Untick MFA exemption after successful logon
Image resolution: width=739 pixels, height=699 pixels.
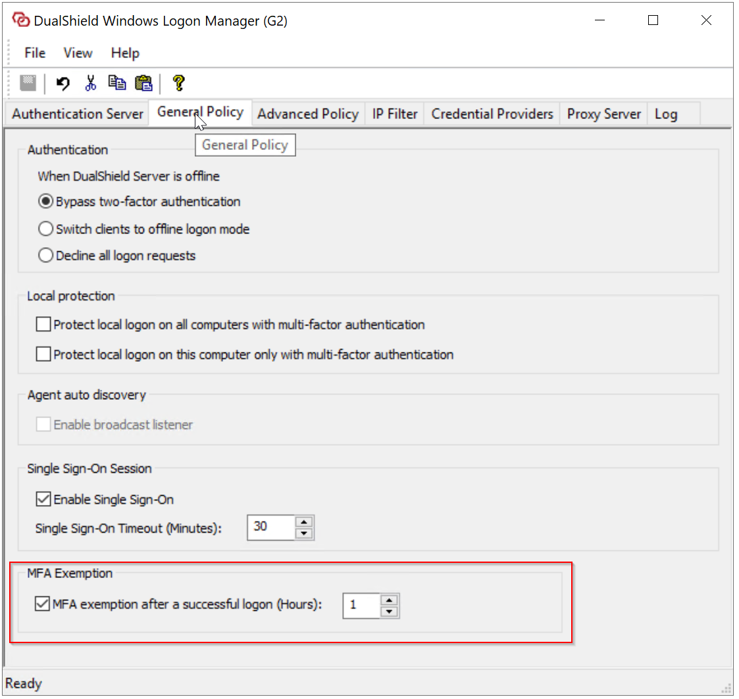point(42,604)
